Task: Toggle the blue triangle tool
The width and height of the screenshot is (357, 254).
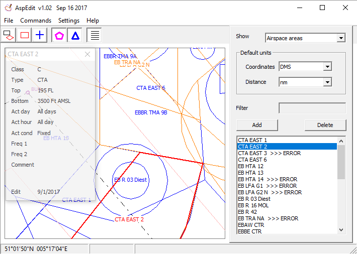Action: pos(75,35)
